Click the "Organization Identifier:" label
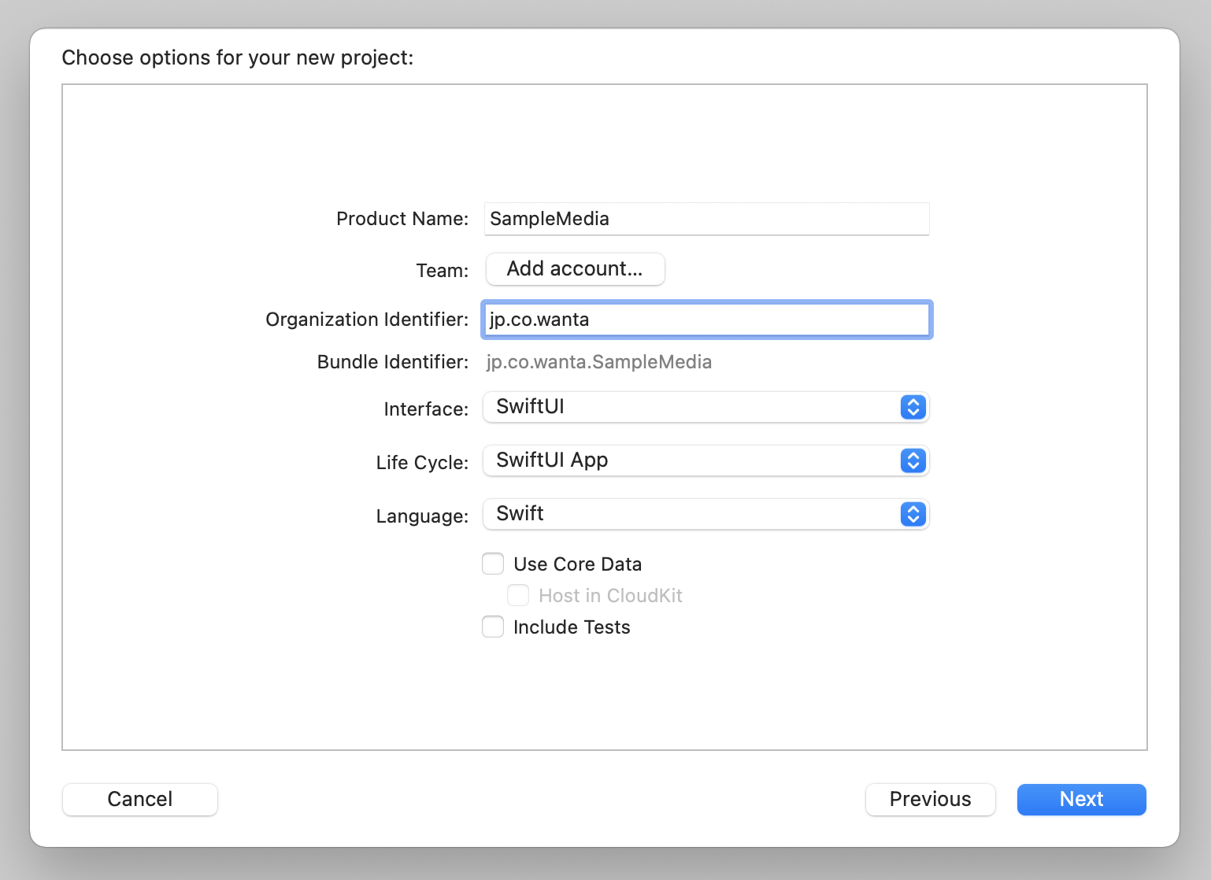 366,320
